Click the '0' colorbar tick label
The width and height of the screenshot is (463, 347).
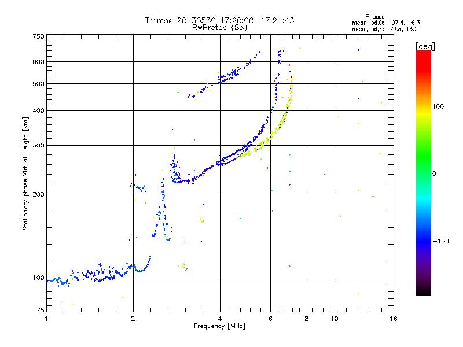click(433, 173)
